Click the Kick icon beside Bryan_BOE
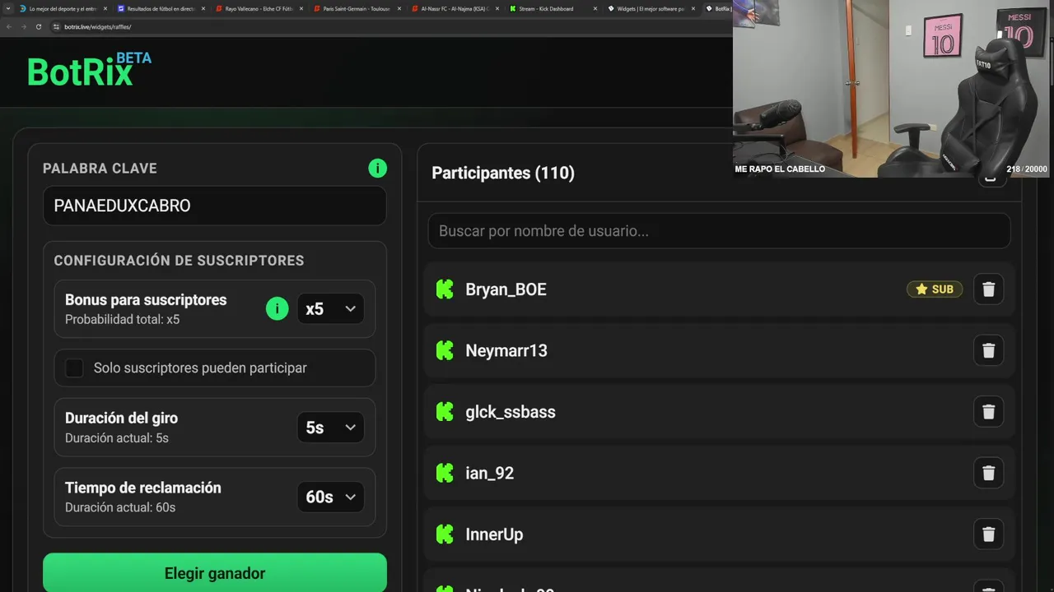 (445, 289)
